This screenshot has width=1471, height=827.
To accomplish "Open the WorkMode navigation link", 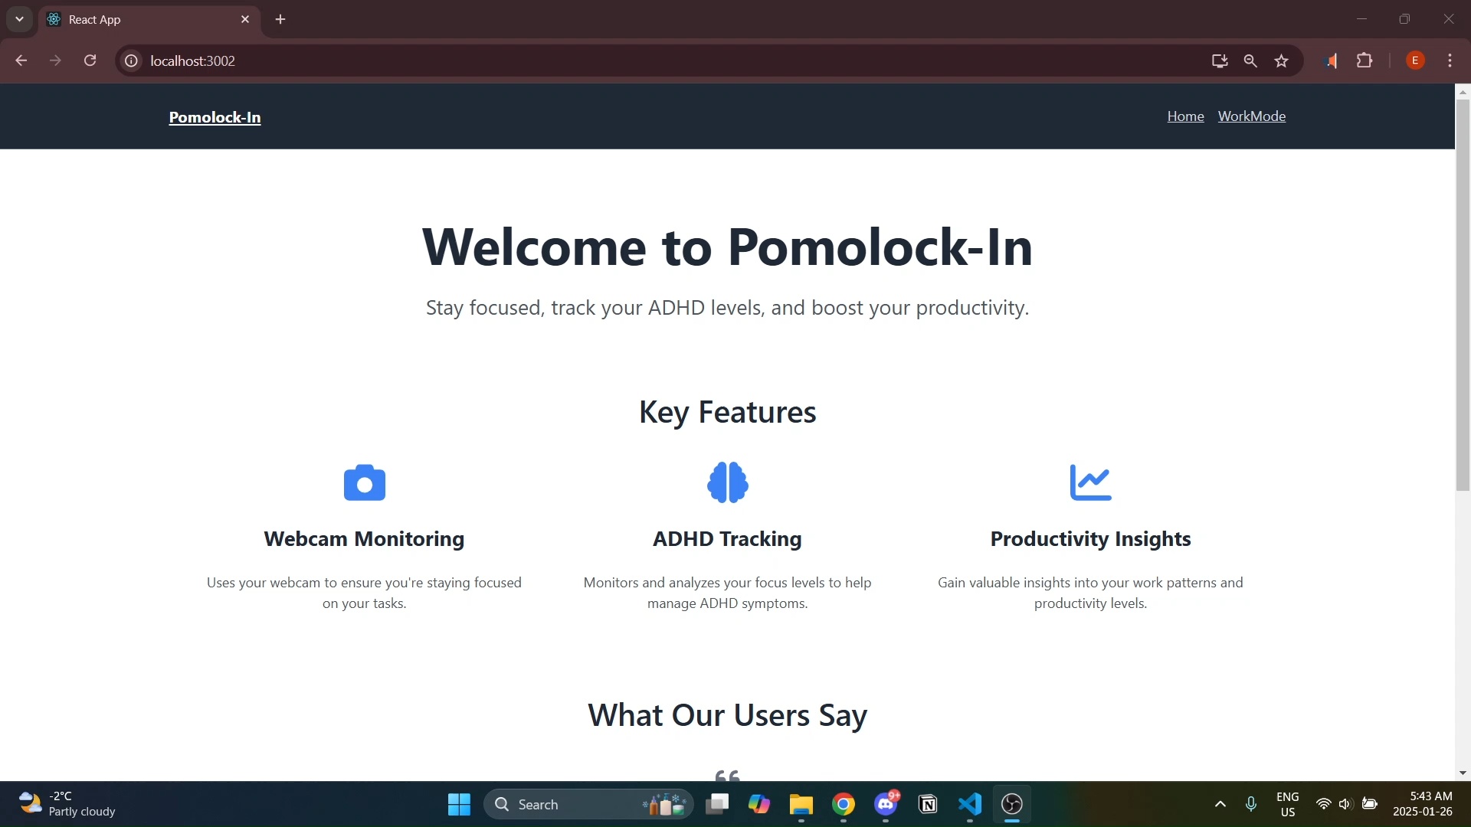I will pyautogui.click(x=1251, y=116).
